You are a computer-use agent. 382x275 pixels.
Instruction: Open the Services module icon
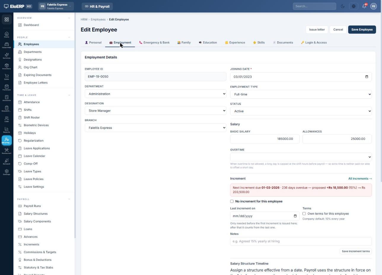tap(7, 56)
